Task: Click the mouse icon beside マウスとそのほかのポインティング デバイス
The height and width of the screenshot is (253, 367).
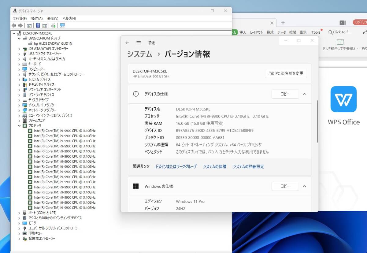Action: click(x=25, y=218)
